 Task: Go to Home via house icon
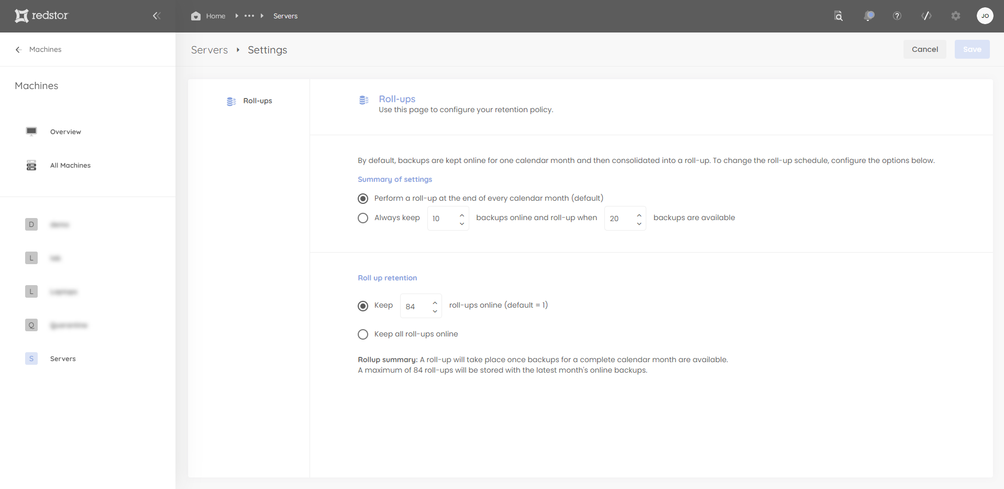click(x=196, y=16)
